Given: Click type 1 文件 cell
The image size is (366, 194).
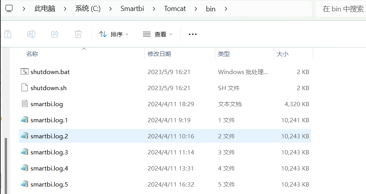Looking at the screenshot, I should click(x=226, y=120).
